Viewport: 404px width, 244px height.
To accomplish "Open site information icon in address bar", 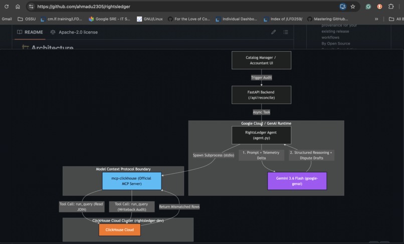I will coord(31,7).
